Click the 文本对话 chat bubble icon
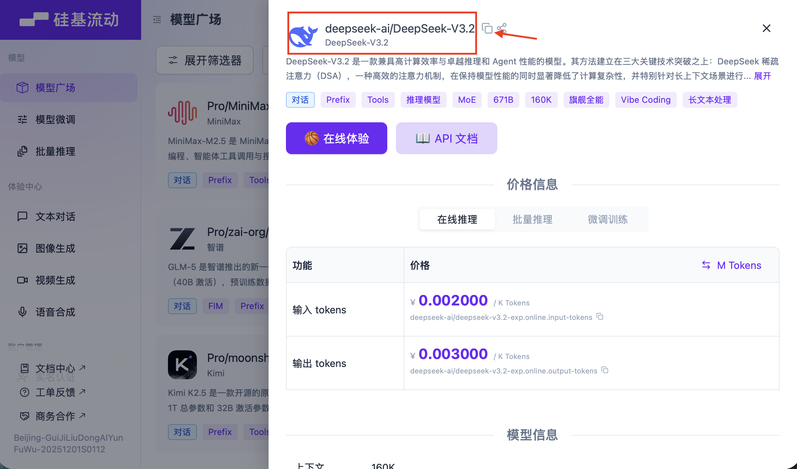Image resolution: width=797 pixels, height=469 pixels. (22, 216)
